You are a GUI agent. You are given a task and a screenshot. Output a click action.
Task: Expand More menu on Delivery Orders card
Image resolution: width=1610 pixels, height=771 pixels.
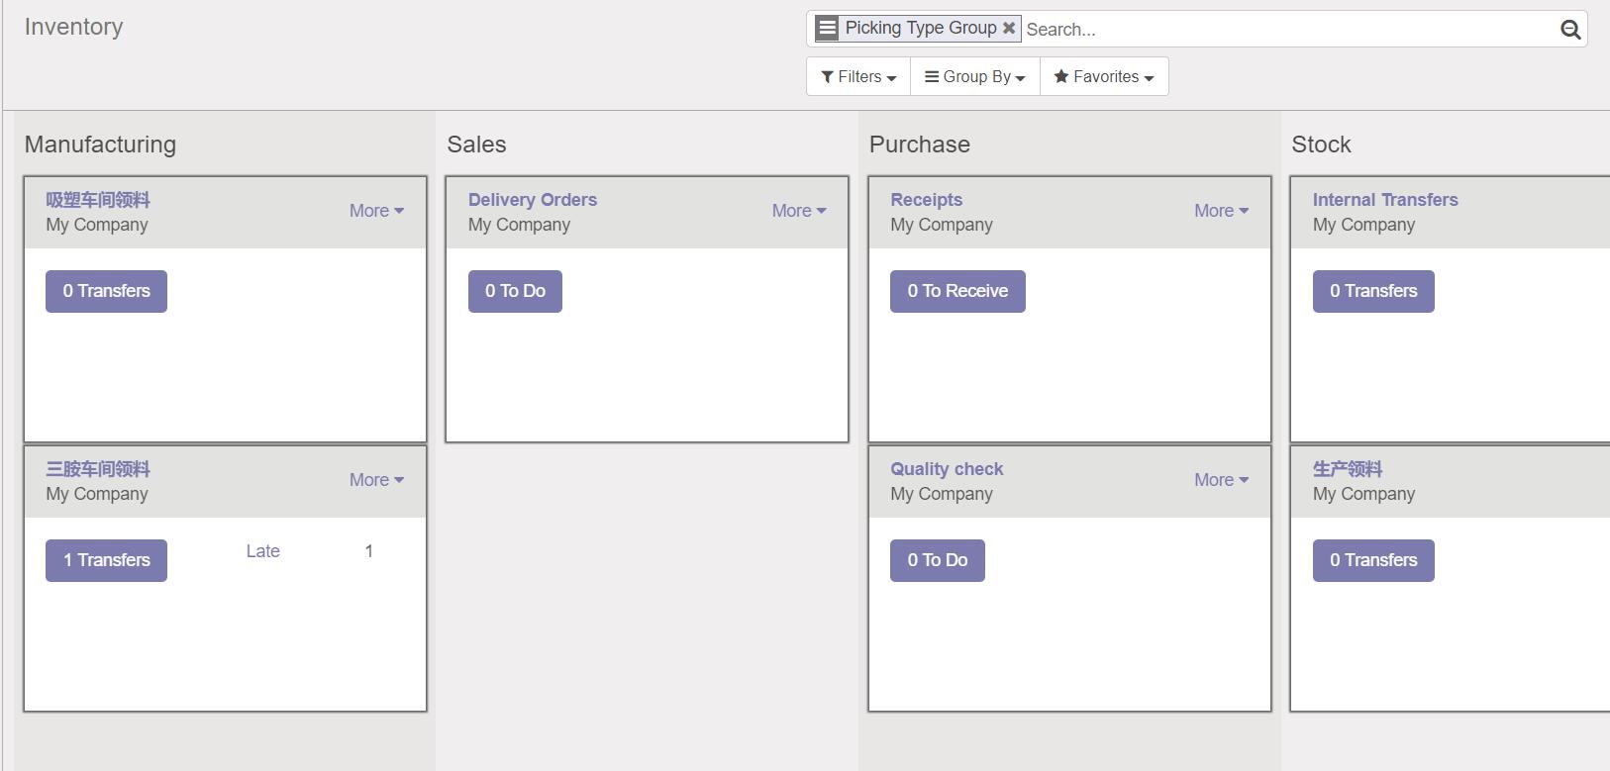coord(799,211)
